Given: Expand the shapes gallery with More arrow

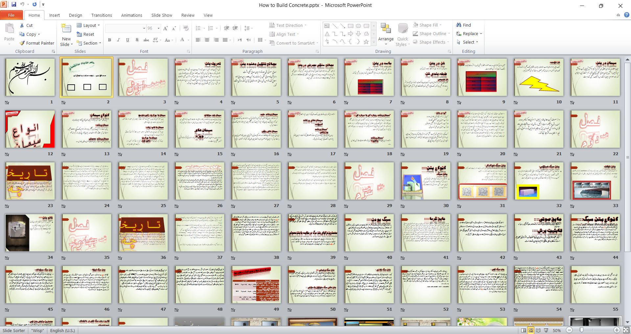Looking at the screenshot, I should (373, 43).
